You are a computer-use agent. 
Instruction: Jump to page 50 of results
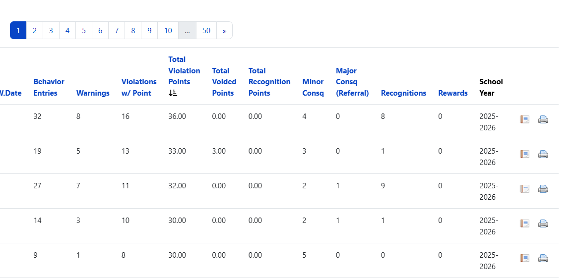[206, 30]
